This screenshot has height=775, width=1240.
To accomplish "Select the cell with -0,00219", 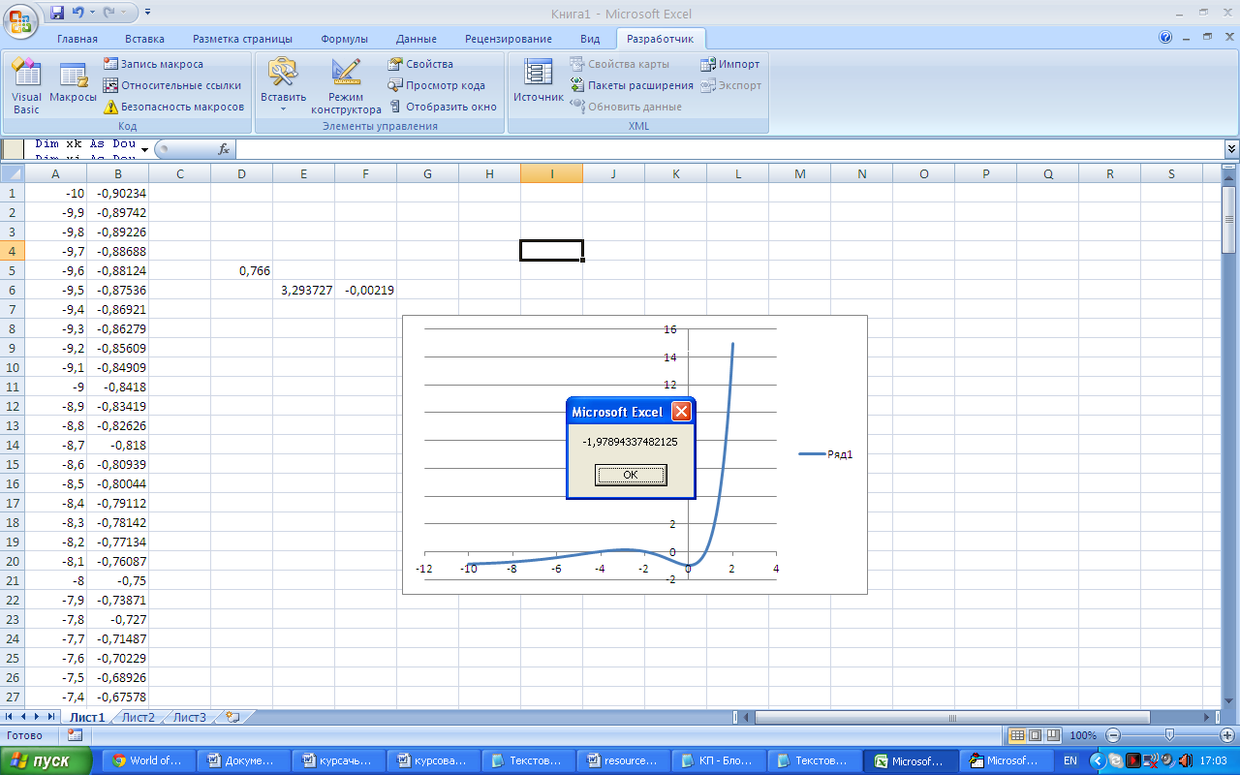I will [365, 290].
